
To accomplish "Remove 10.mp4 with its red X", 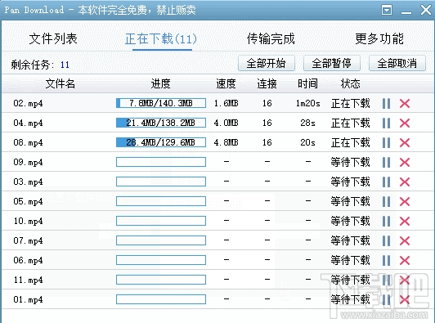I will coord(405,221).
